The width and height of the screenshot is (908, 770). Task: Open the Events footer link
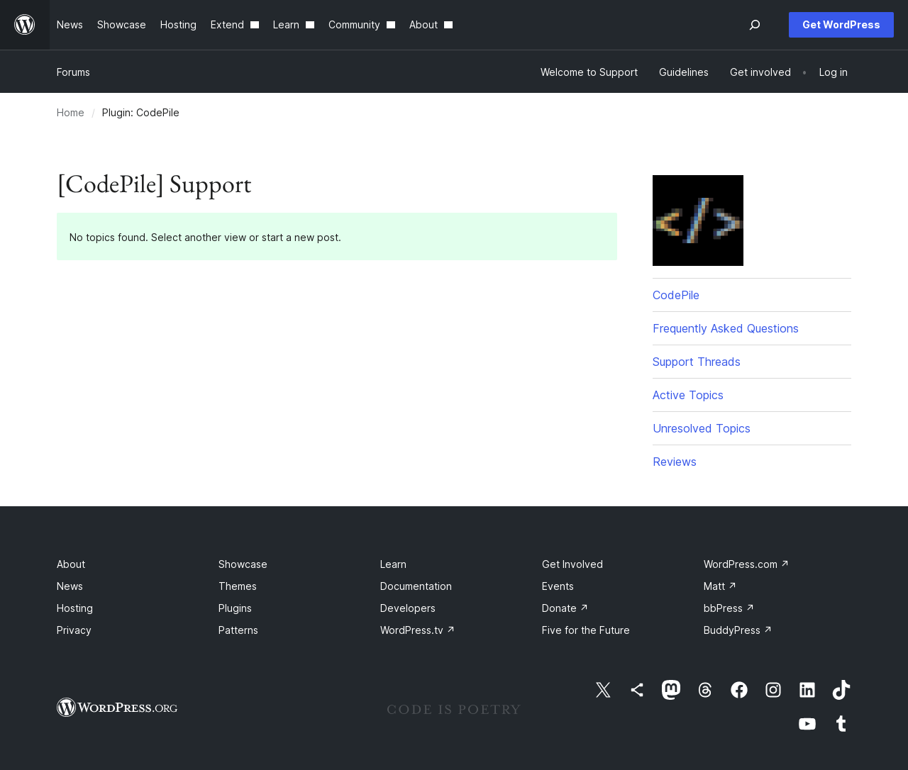pos(558,586)
